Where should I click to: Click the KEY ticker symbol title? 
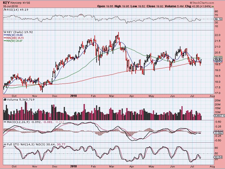[x=6, y=3]
